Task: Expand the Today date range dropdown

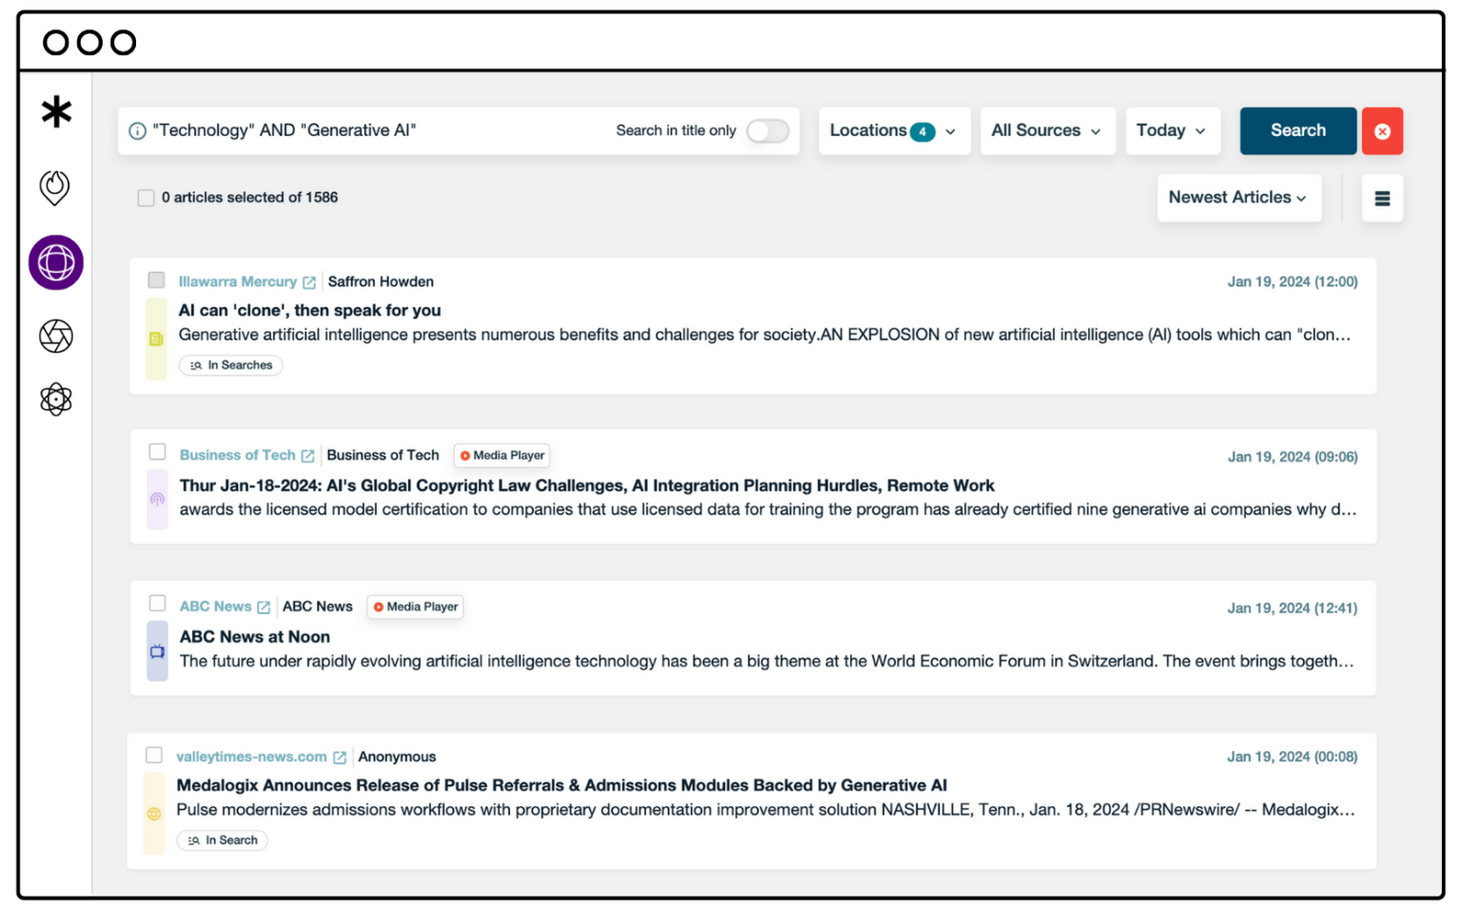Action: [1171, 131]
